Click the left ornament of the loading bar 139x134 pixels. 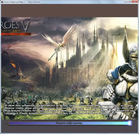click(x=7, y=123)
